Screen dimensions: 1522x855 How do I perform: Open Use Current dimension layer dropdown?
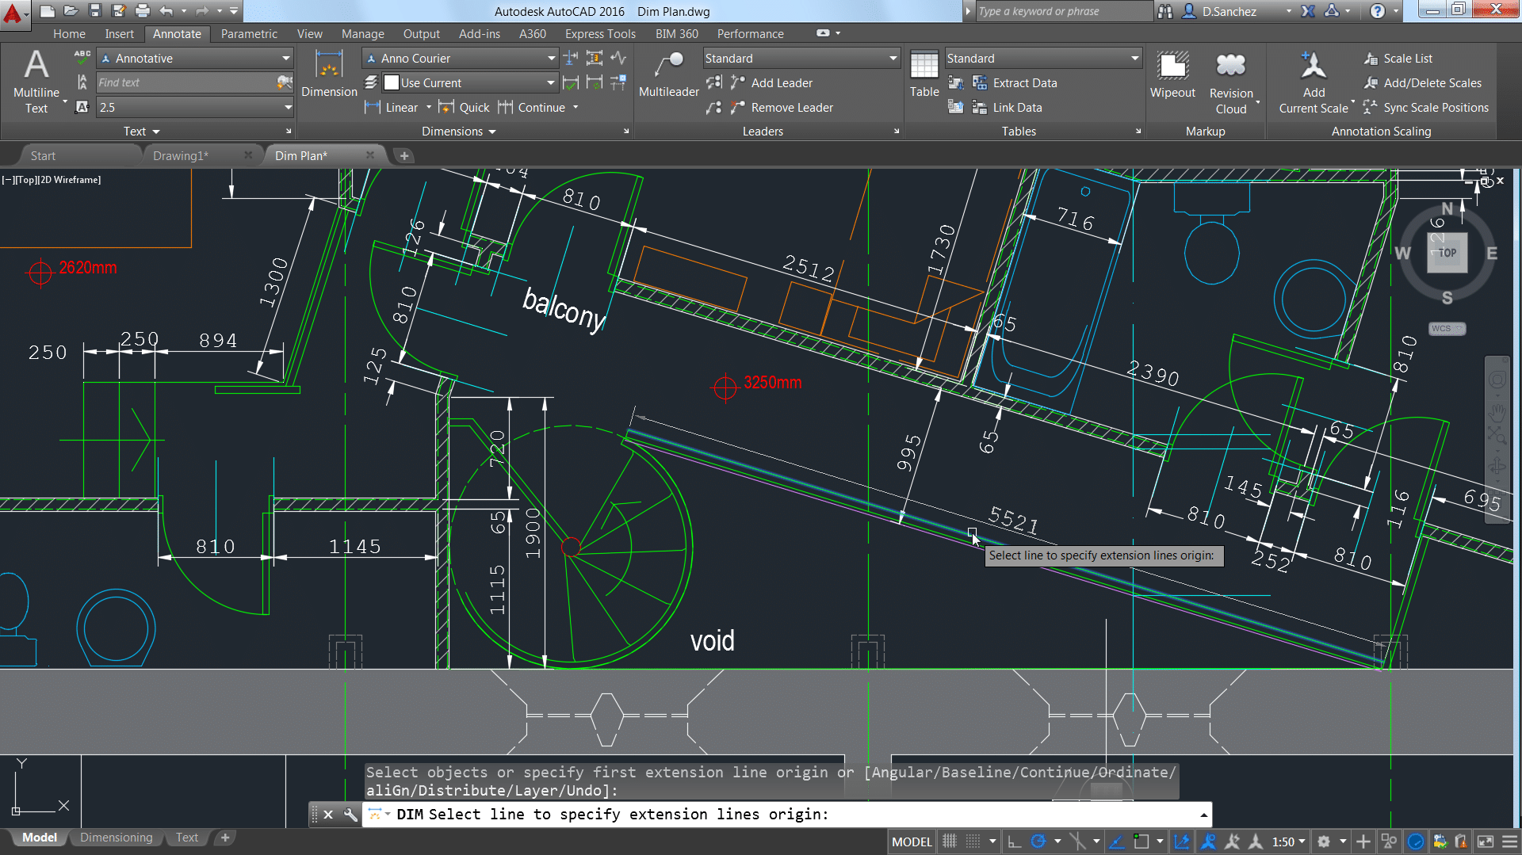click(x=469, y=82)
